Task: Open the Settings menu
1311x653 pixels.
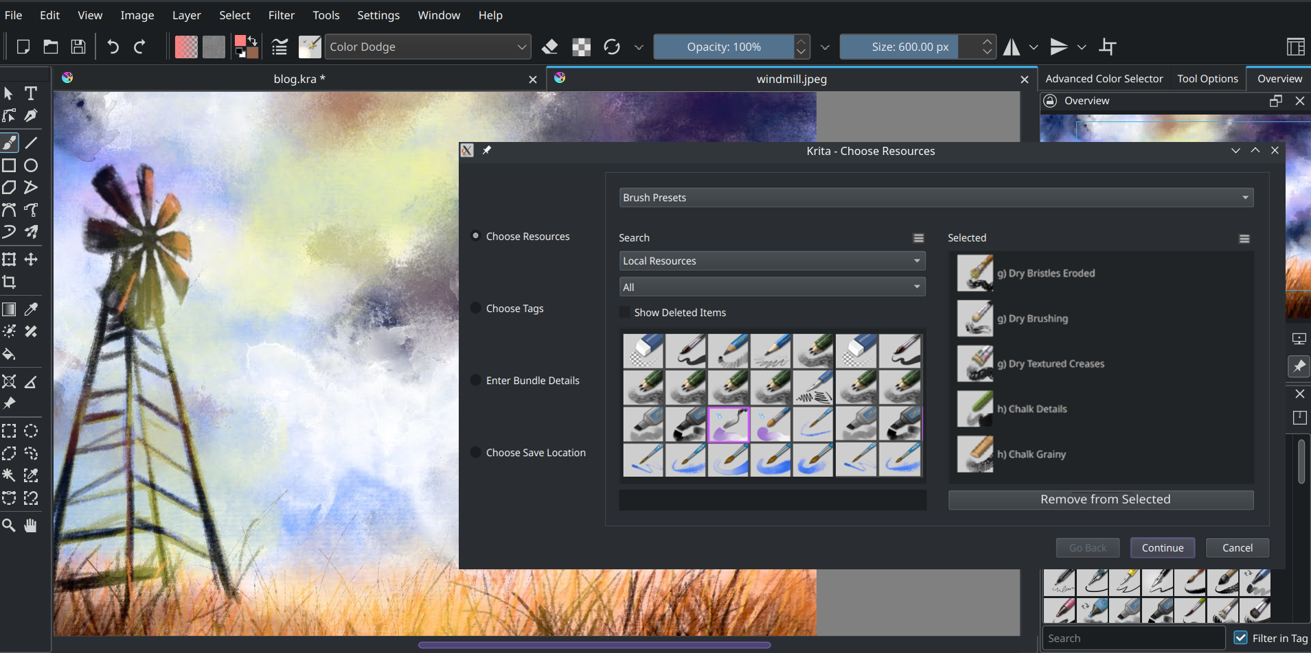Action: (x=378, y=15)
